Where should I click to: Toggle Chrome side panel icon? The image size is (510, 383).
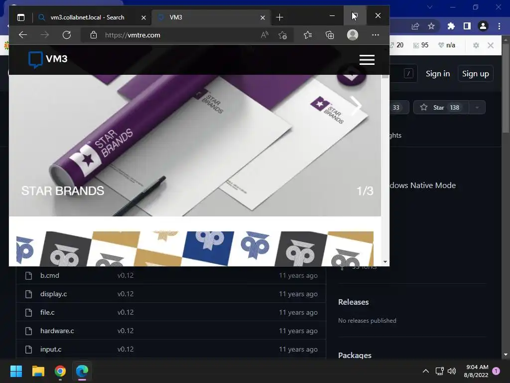467,26
